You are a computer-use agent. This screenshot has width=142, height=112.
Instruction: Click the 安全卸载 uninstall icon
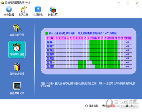(x=9, y=9)
